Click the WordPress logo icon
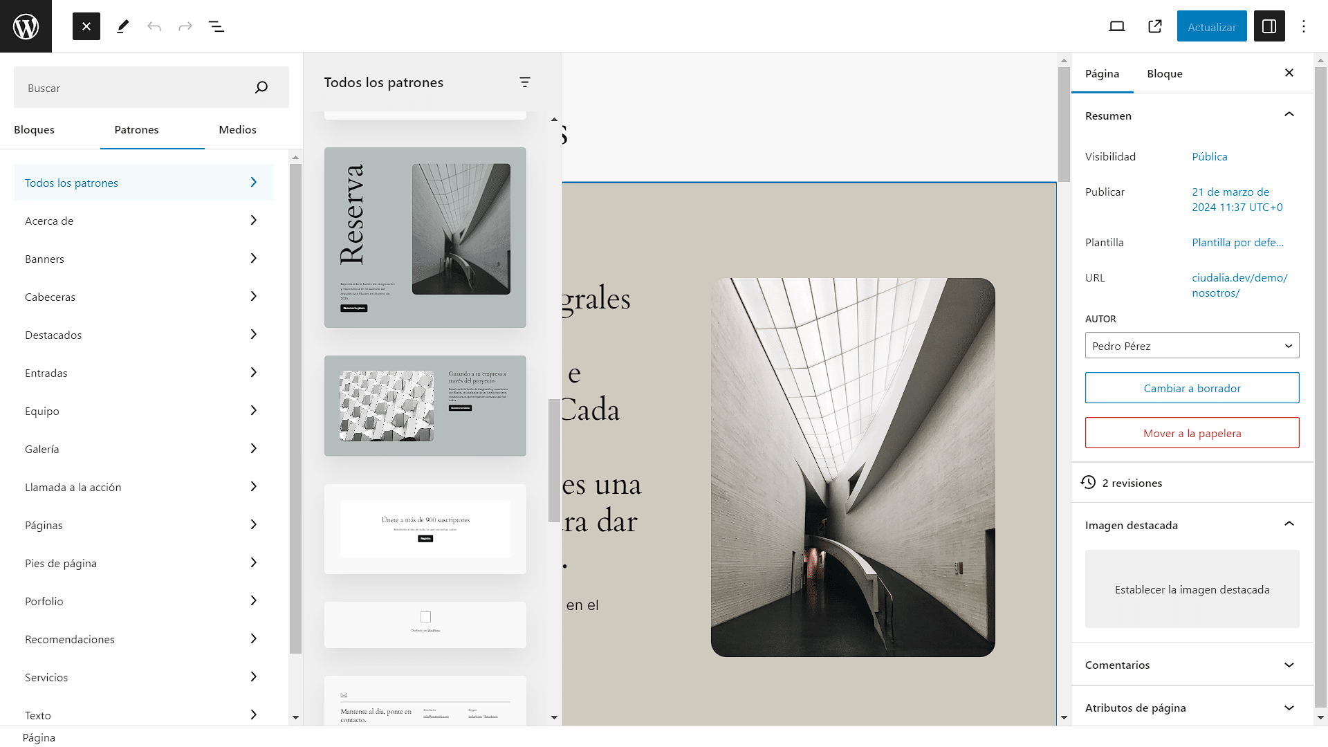 [x=26, y=26]
